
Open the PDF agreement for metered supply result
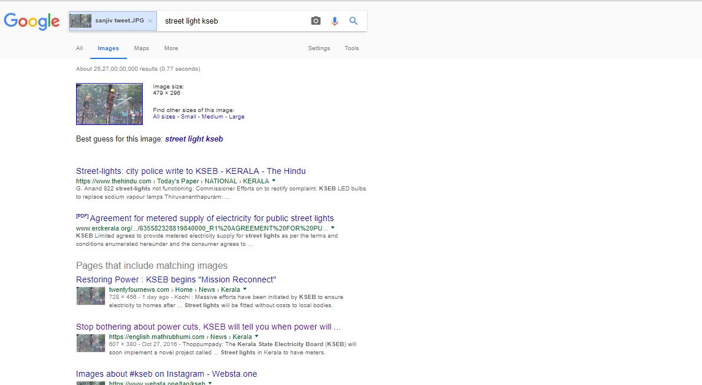click(x=212, y=218)
